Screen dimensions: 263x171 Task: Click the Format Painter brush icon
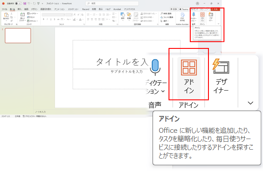tap(12, 21)
